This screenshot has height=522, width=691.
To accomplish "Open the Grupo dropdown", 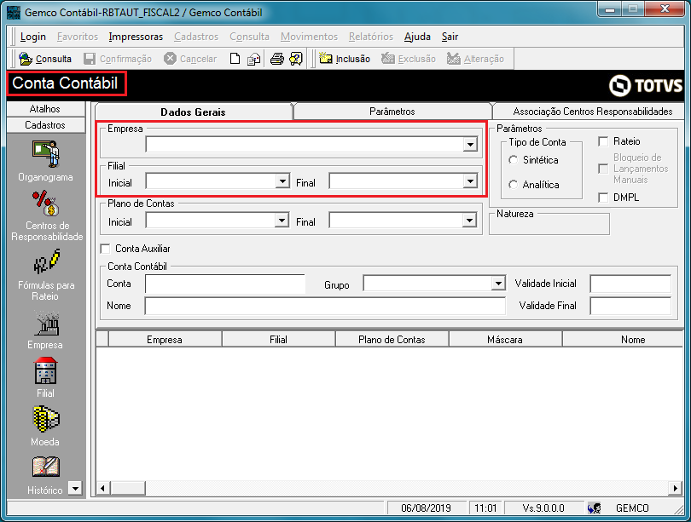I will click(498, 284).
